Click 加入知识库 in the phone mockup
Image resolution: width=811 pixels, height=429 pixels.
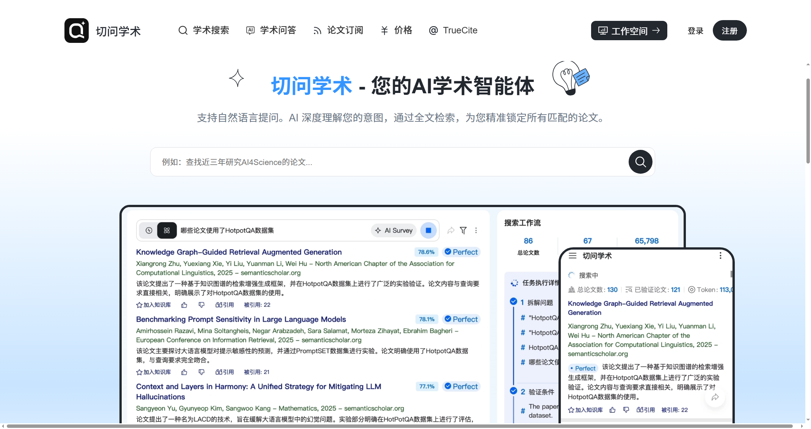pos(585,410)
